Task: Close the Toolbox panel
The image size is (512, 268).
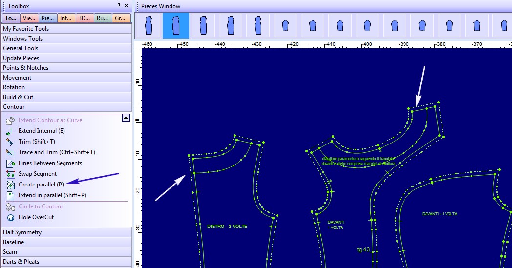Action: (127, 5)
